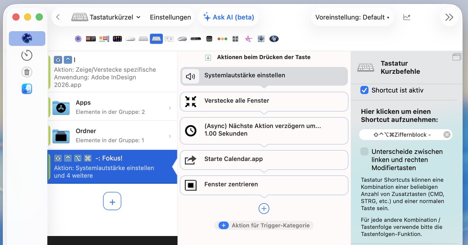
Task: Open the trash sidebar icon
Action: pos(27,72)
